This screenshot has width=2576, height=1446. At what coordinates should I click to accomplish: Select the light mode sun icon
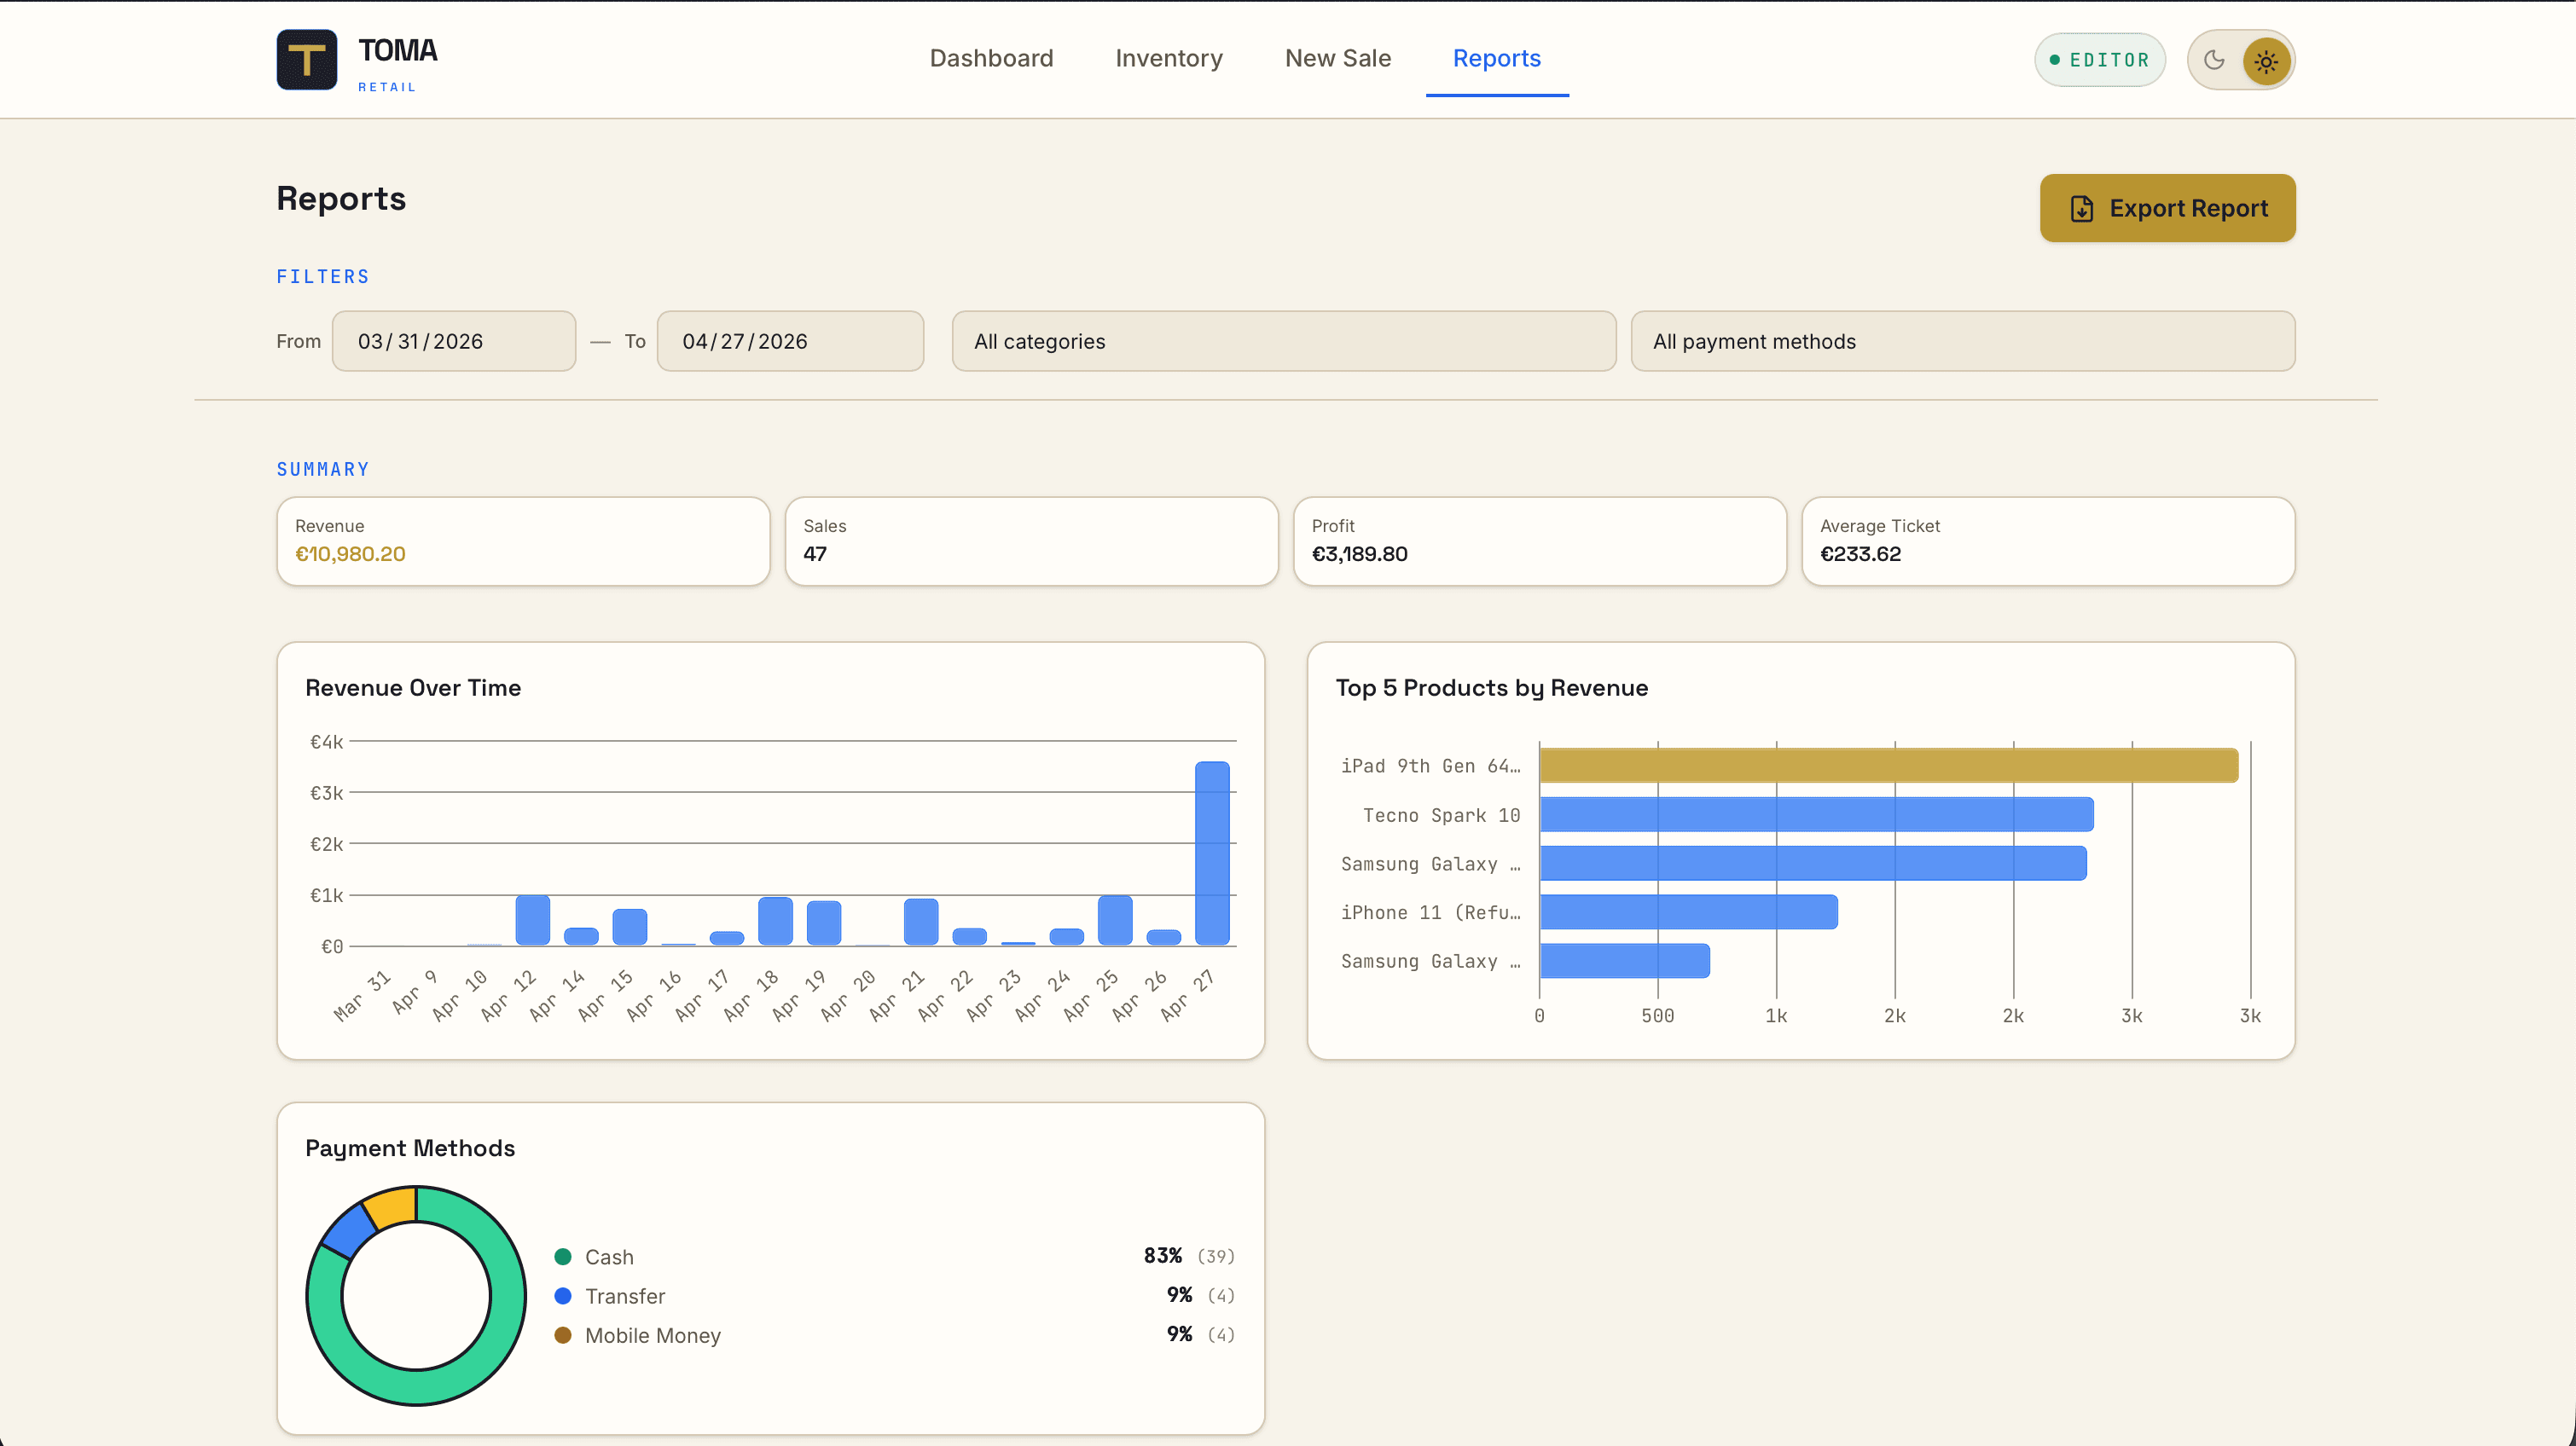2266,61
